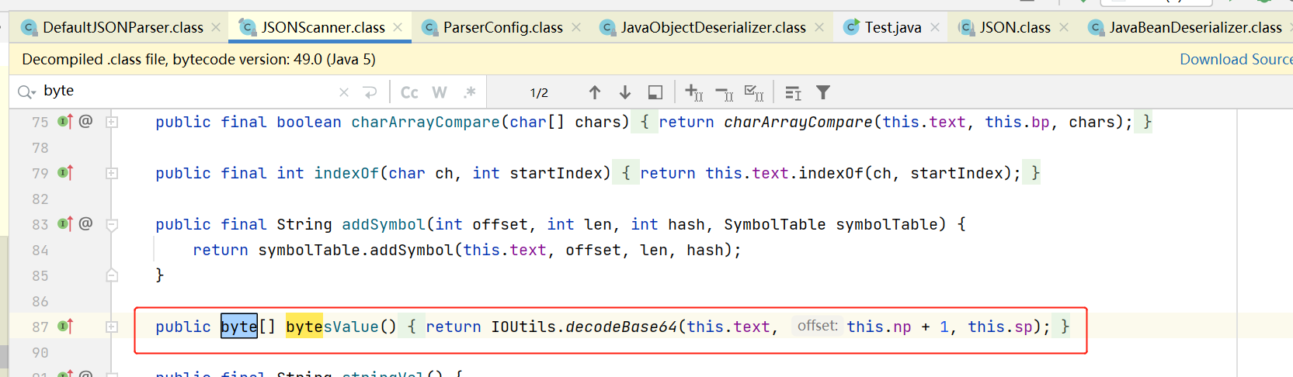
Task: Toggle Match Case option
Action: pyautogui.click(x=409, y=92)
